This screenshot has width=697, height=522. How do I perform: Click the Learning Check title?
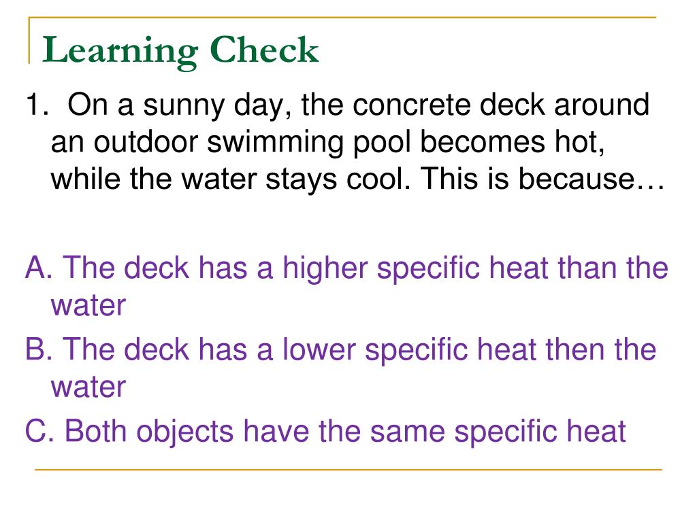pyautogui.click(x=180, y=52)
